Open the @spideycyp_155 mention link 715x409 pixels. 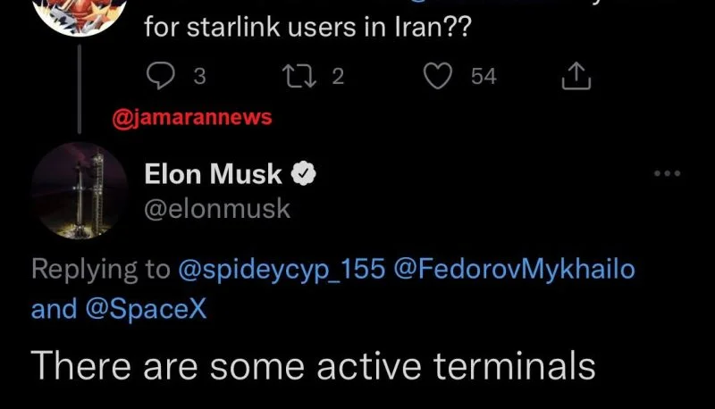click(x=282, y=269)
